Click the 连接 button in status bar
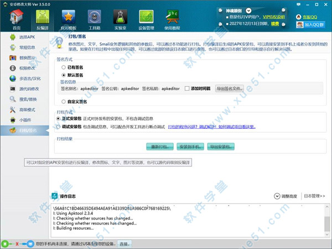This screenshot has width=332, height=249. 124,244
